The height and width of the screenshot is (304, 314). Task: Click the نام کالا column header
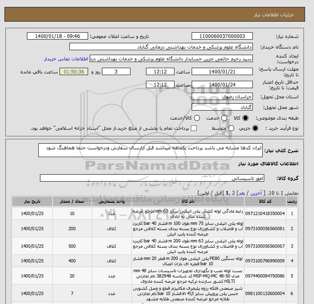pyautogui.click(x=188, y=202)
